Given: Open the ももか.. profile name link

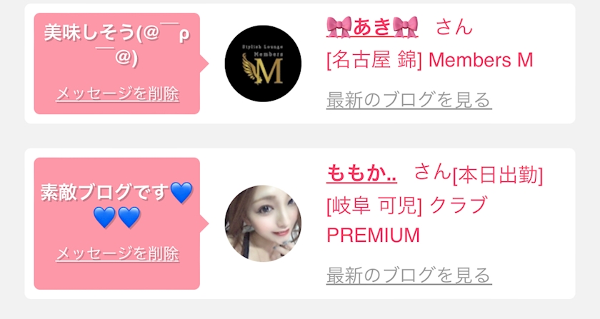Looking at the screenshot, I should [x=361, y=173].
